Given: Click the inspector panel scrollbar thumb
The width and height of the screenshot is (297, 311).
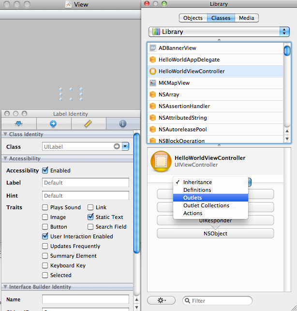Looking at the screenshot, I should [136, 193].
